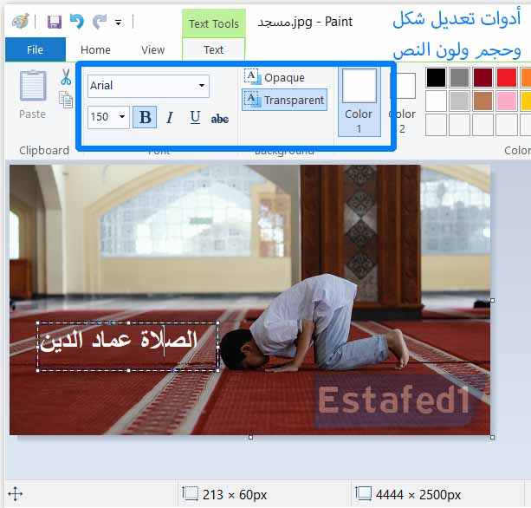Click the Color 2 button

(x=403, y=99)
